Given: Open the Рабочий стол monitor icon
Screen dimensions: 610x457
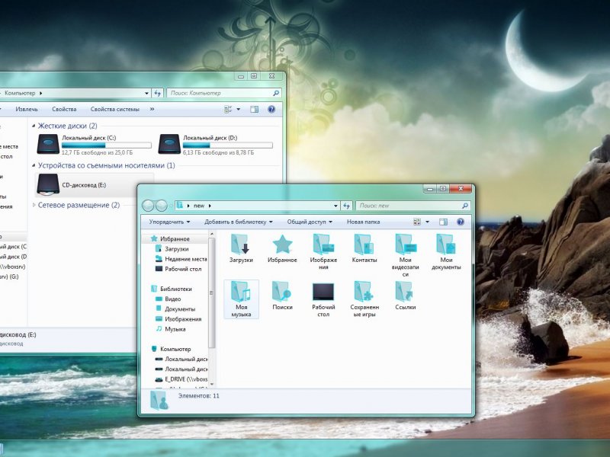Looking at the screenshot, I should coord(323,292).
